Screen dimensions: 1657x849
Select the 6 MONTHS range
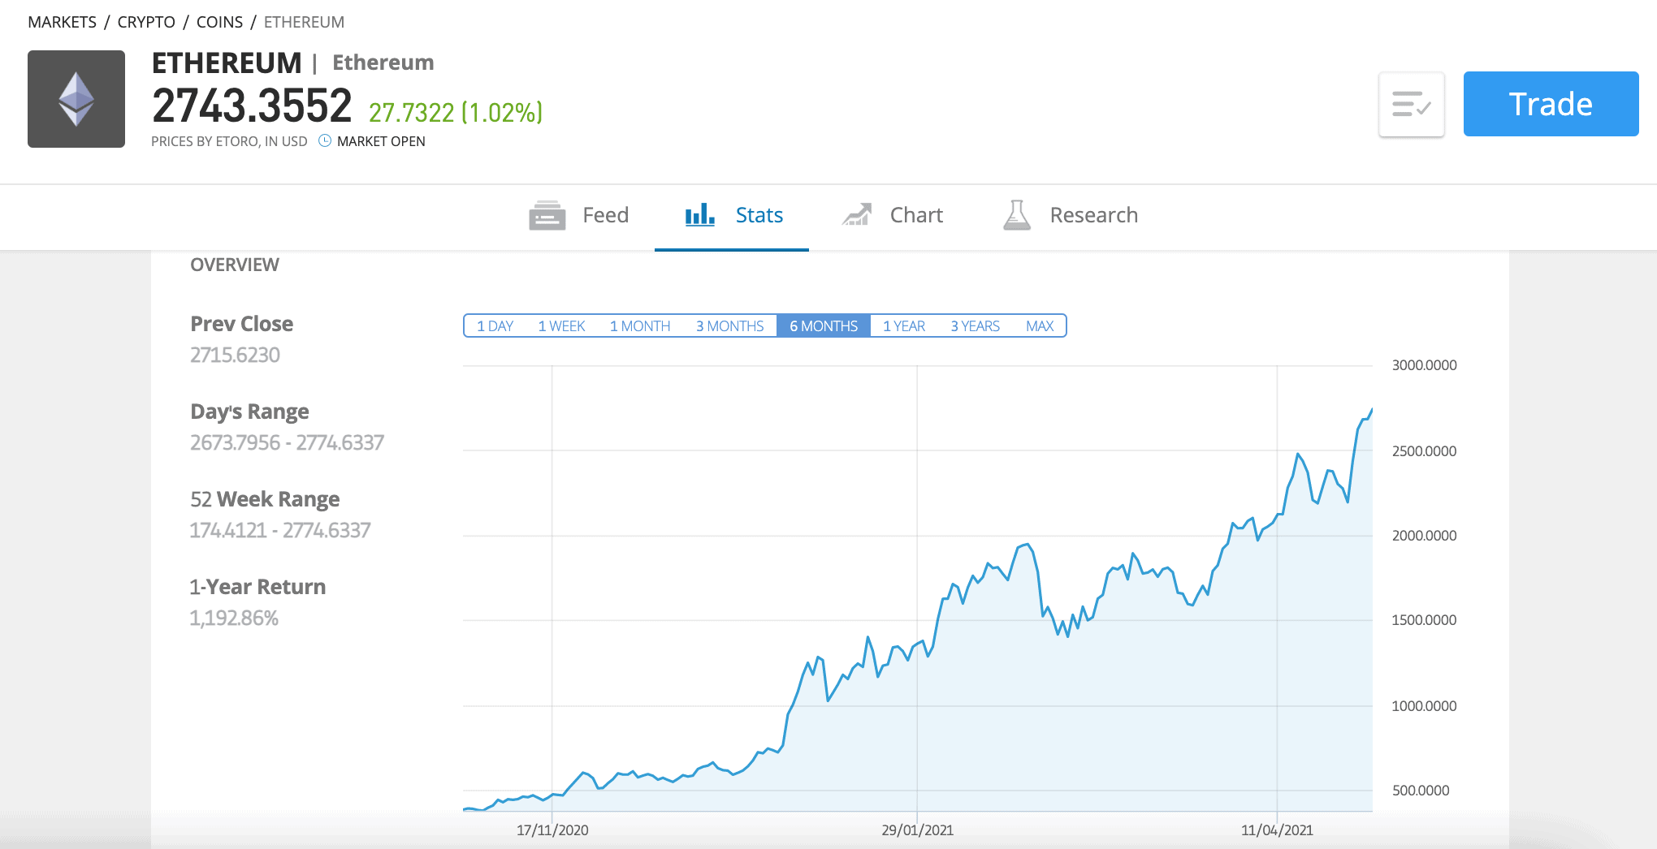824,326
